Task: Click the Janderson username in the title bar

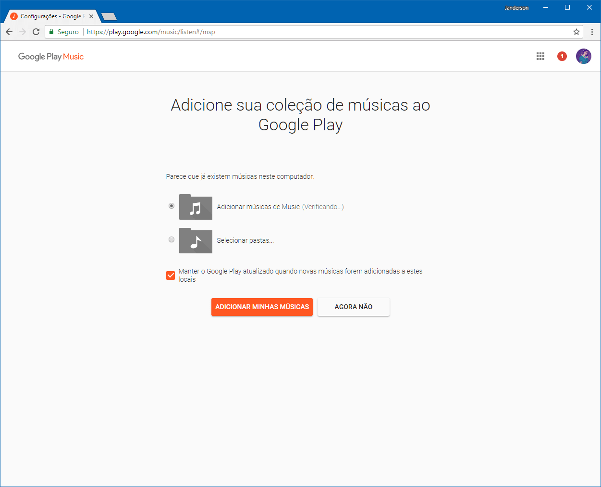Action: click(516, 7)
